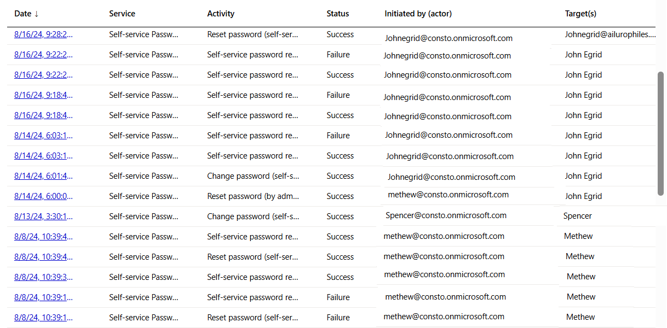Sort by Initiated by (actor) column
This screenshot has width=667, height=328.
tap(418, 13)
